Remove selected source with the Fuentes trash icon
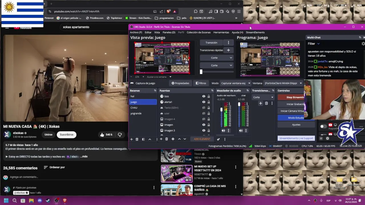 click(167, 139)
